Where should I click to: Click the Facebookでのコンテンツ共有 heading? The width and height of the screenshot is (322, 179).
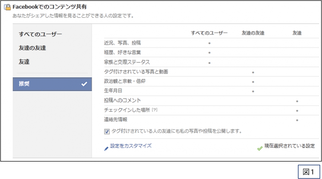[x=50, y=7]
